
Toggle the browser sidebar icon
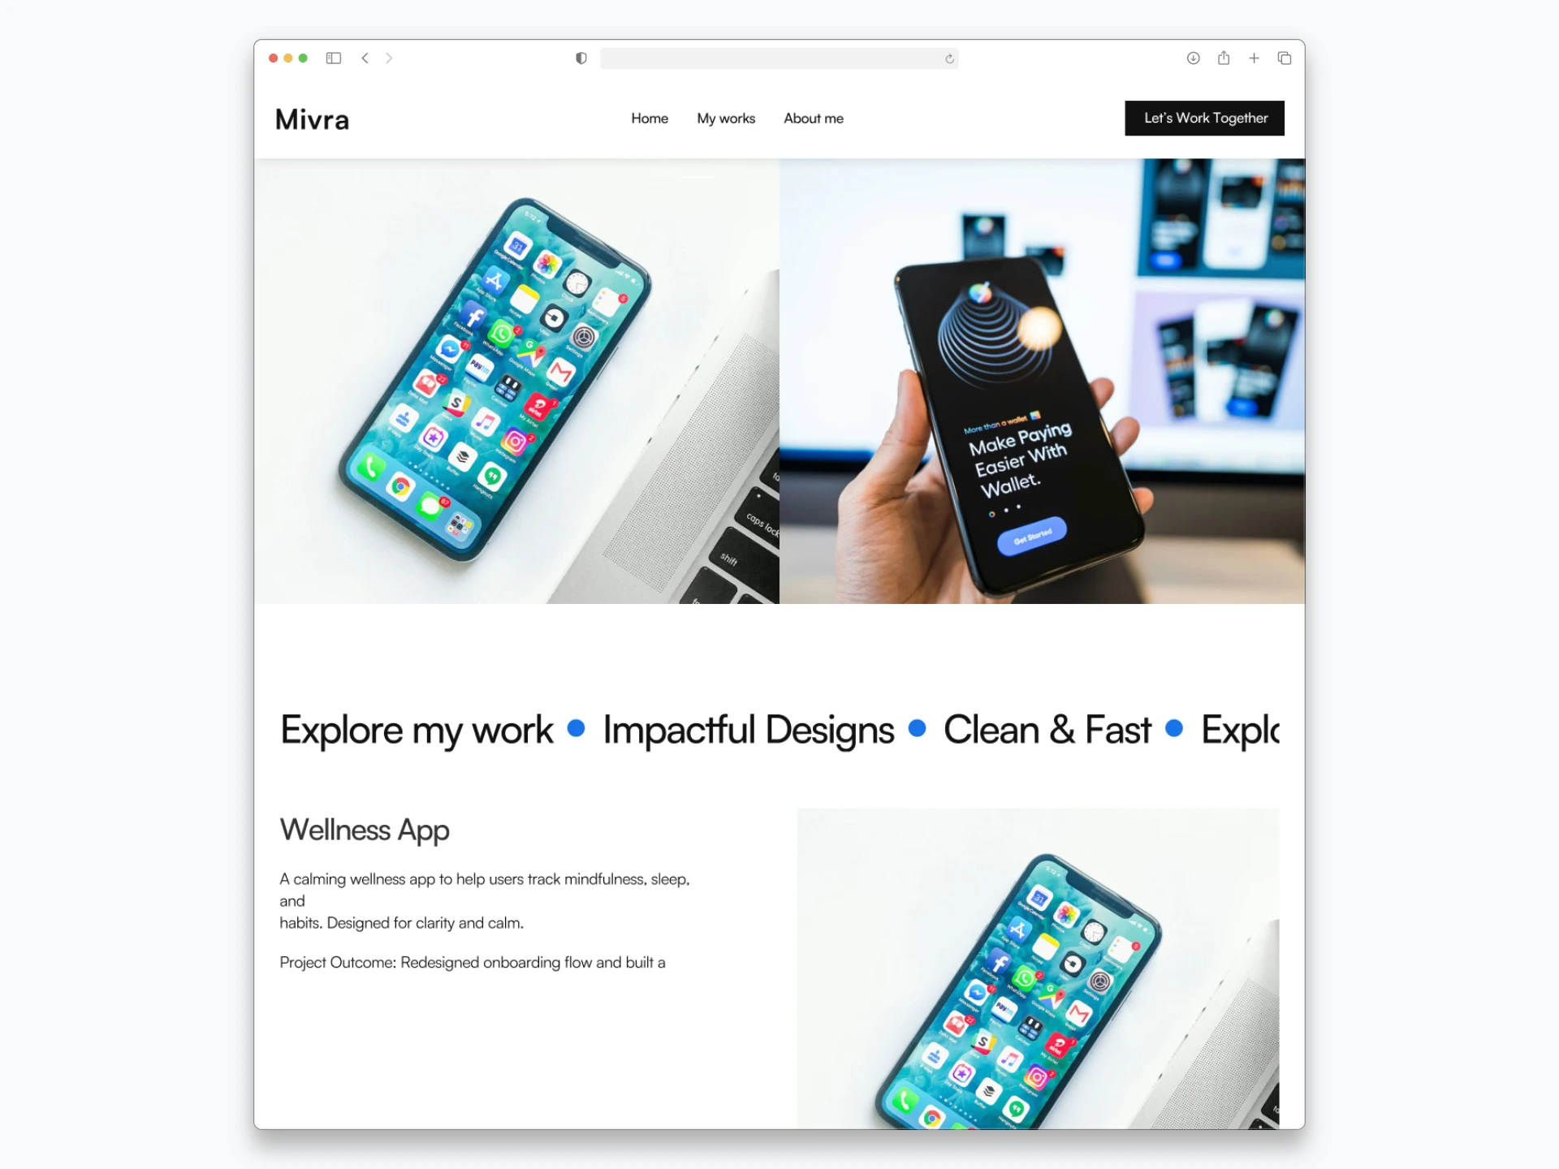click(333, 58)
